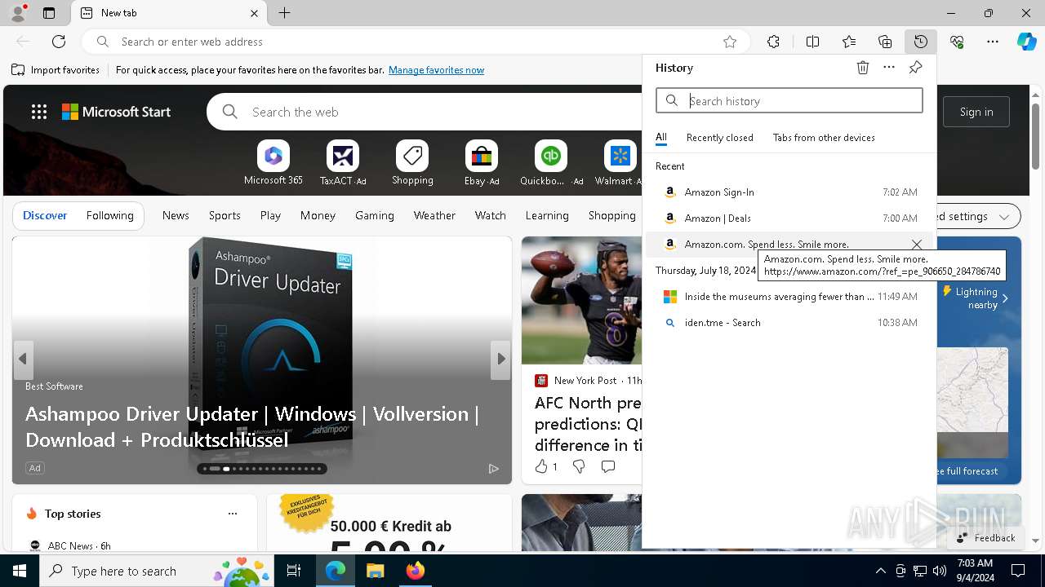Image resolution: width=1045 pixels, height=587 pixels.
Task: Open the News category
Action: (x=176, y=215)
